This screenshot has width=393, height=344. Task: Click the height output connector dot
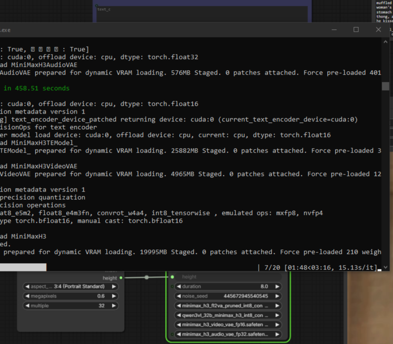[121, 278]
